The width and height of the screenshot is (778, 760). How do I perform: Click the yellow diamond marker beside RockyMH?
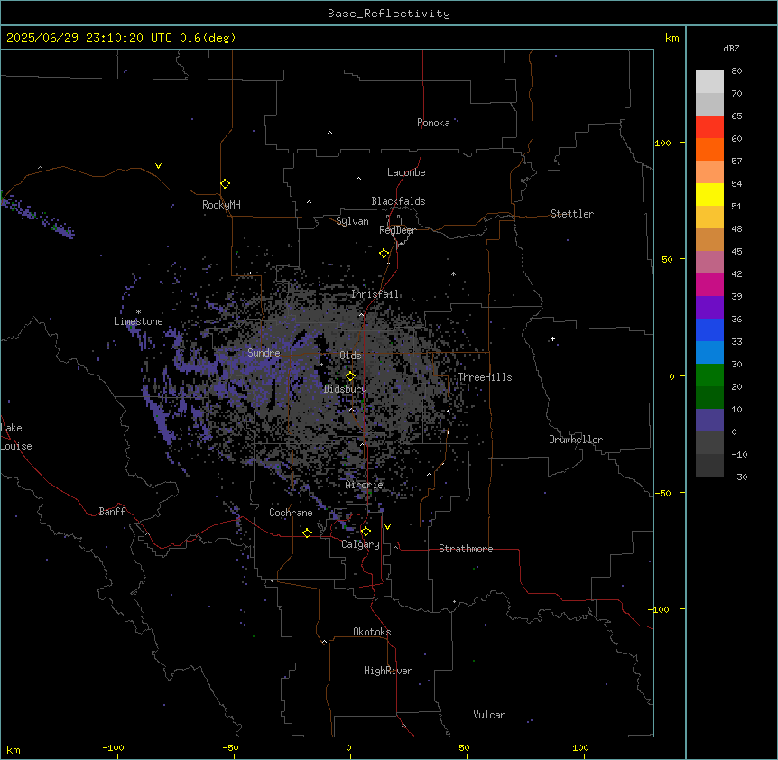226,184
